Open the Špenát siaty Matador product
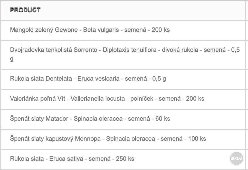Screen dimensions: 248x170 [x=39, y=119]
